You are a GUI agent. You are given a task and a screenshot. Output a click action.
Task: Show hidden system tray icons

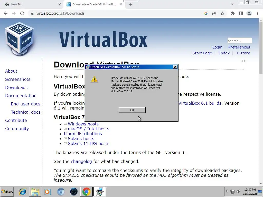227,191
